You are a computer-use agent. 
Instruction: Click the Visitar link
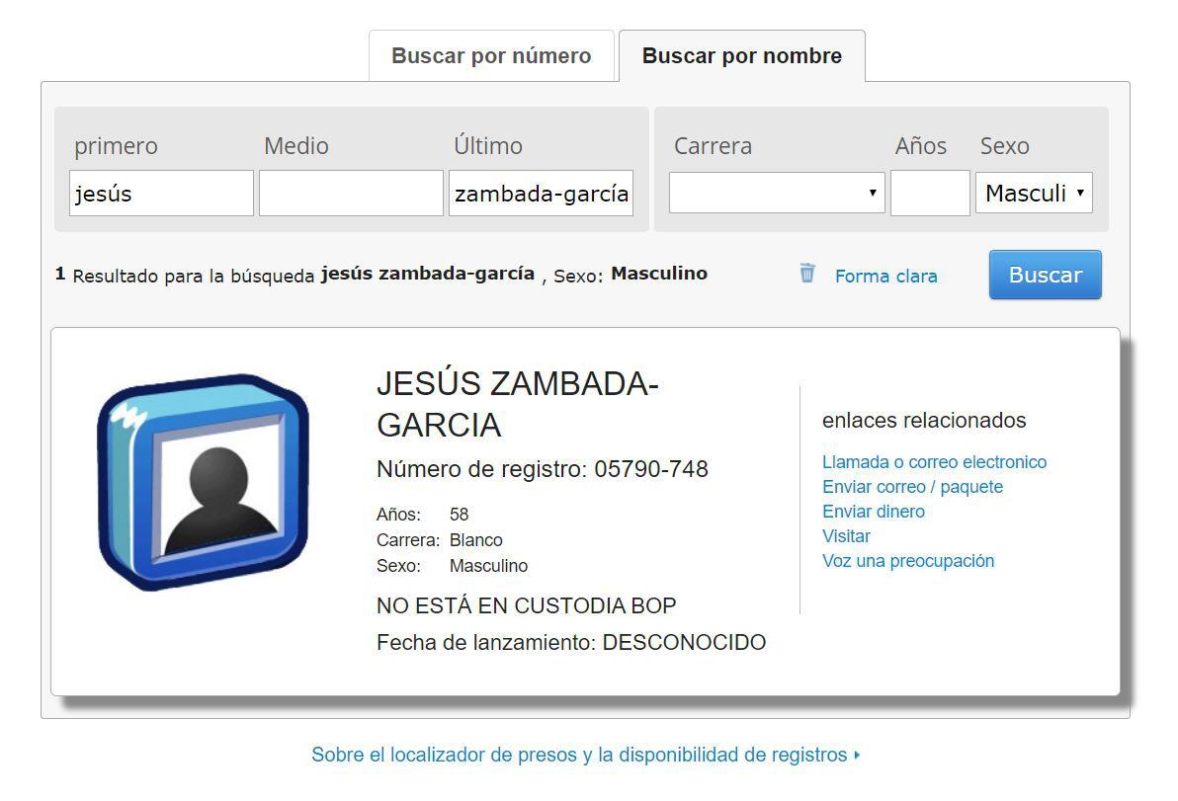coord(846,536)
